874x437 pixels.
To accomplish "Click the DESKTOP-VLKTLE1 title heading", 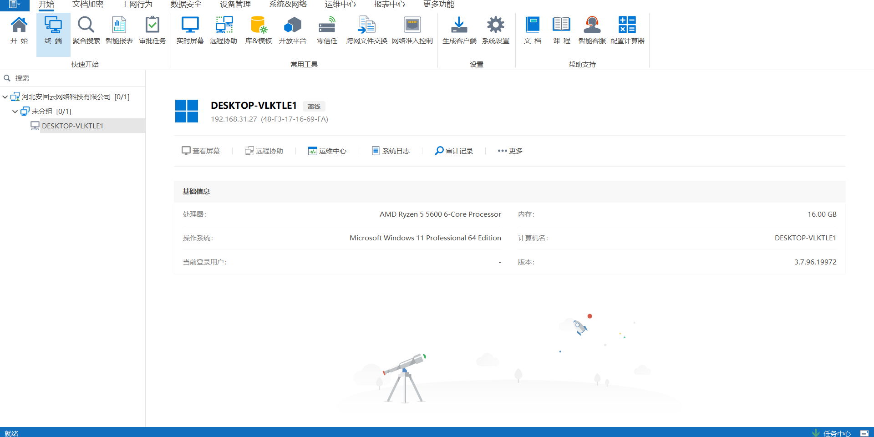I will (254, 106).
